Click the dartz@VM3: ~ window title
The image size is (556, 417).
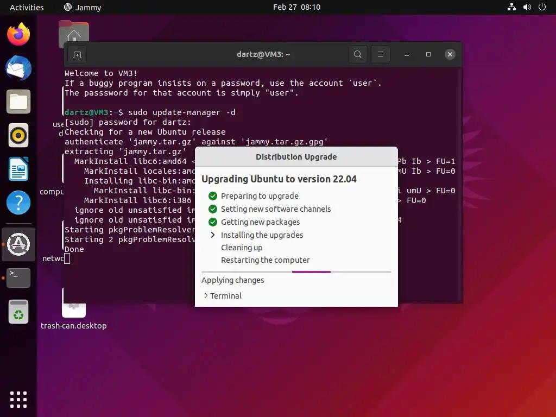pyautogui.click(x=263, y=54)
